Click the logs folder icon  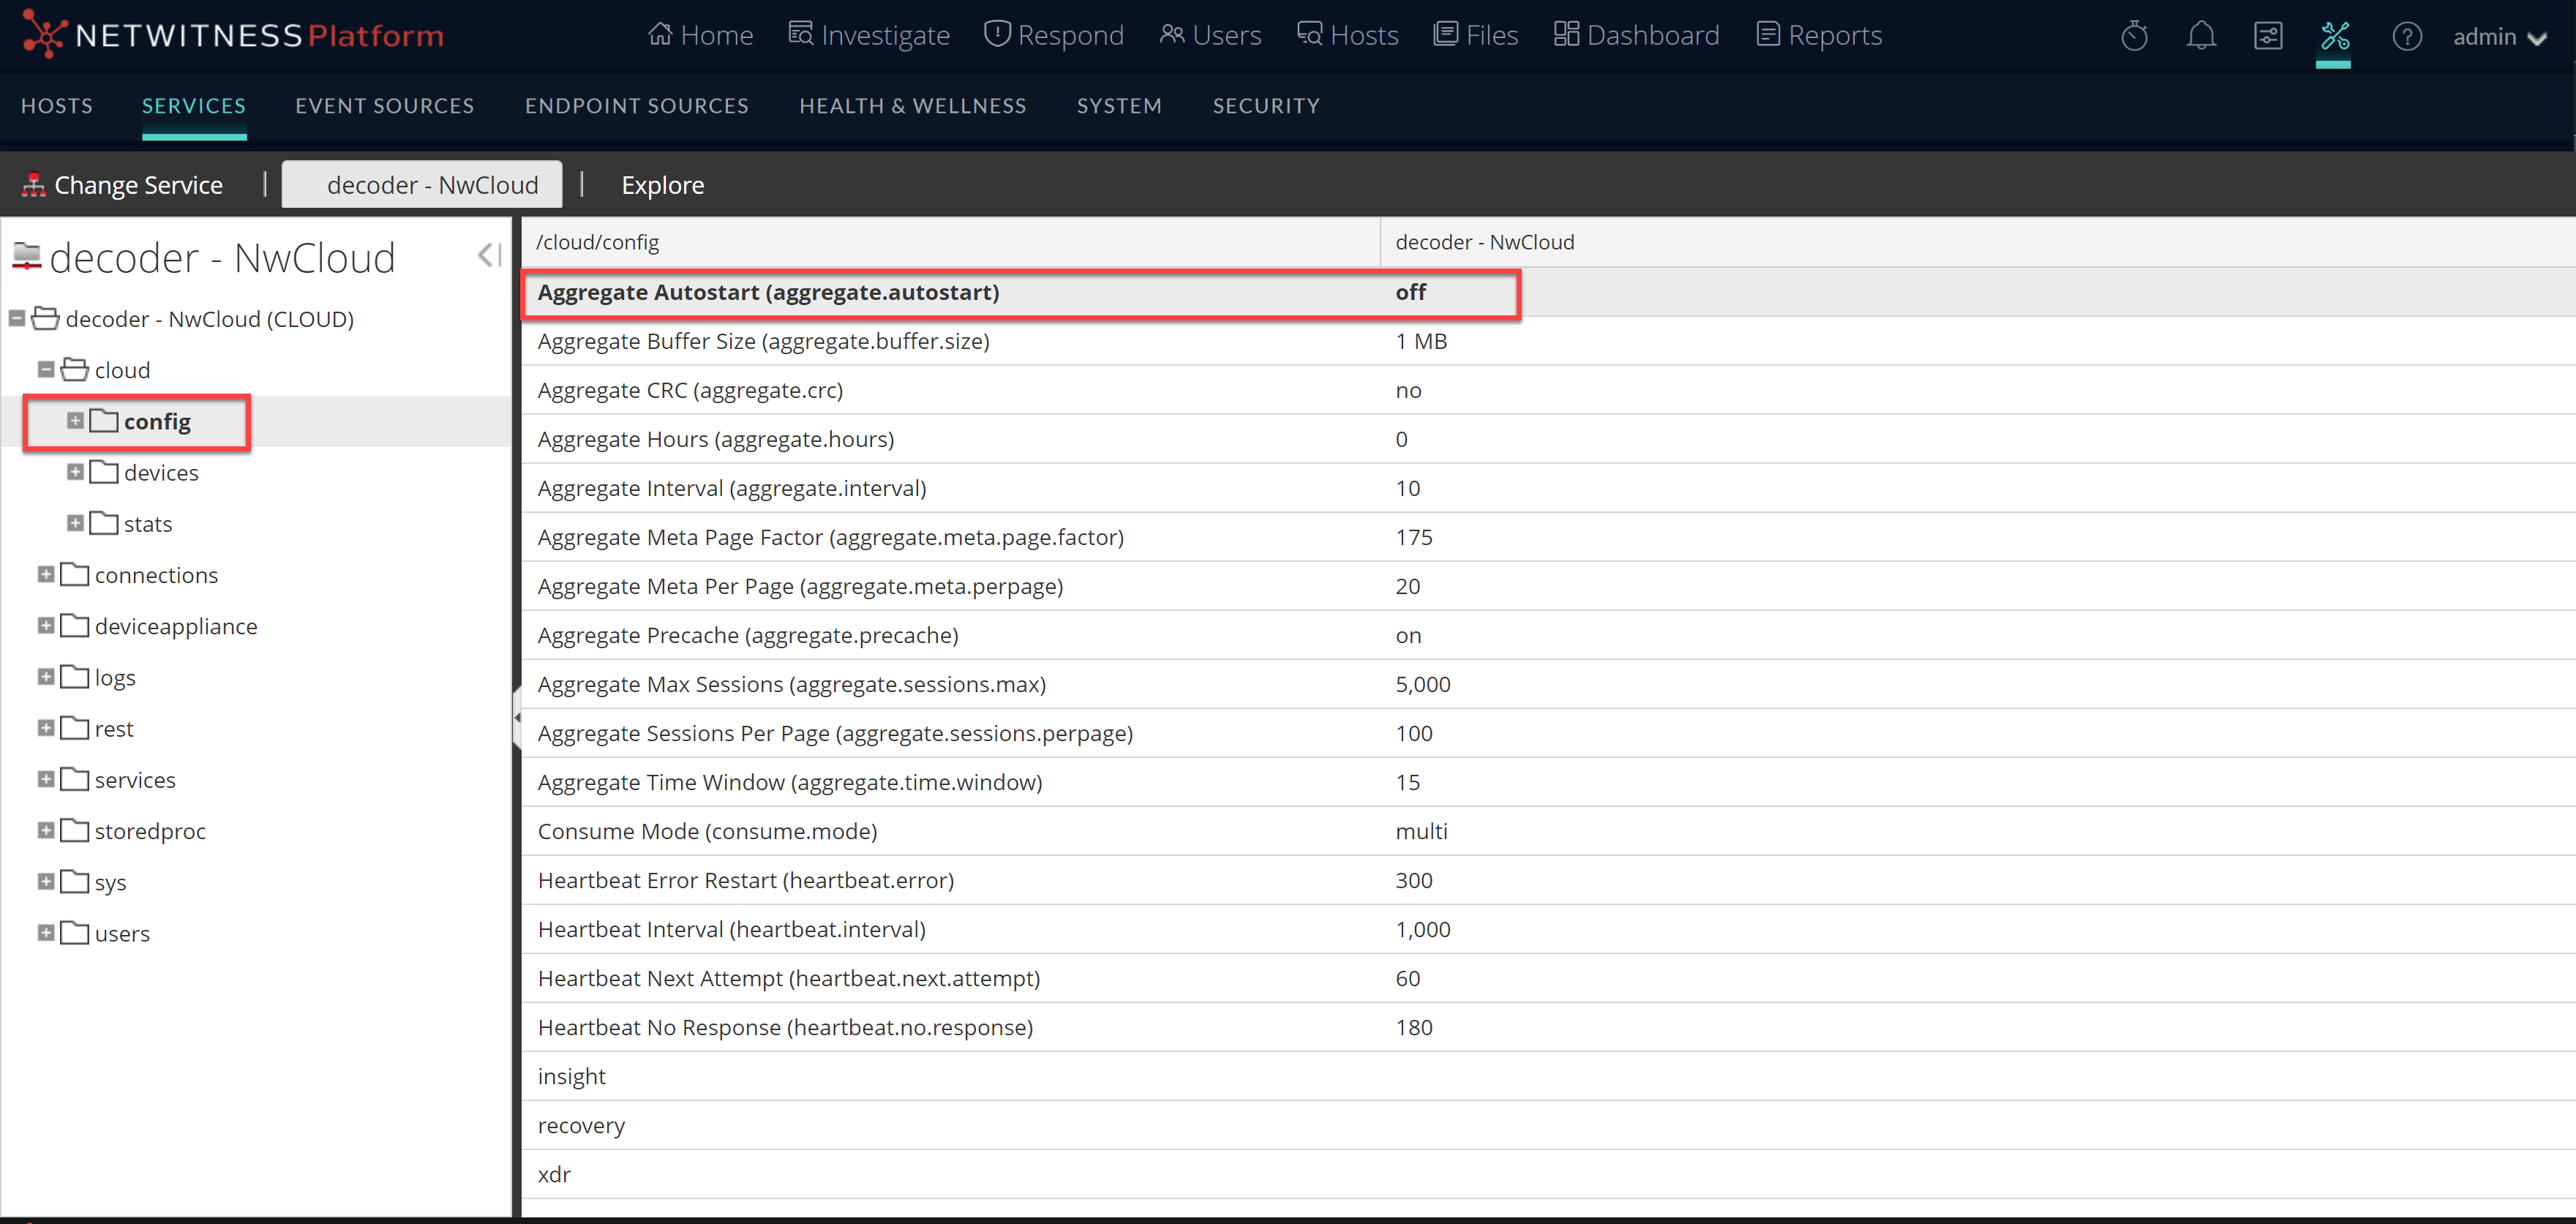pyautogui.click(x=75, y=677)
